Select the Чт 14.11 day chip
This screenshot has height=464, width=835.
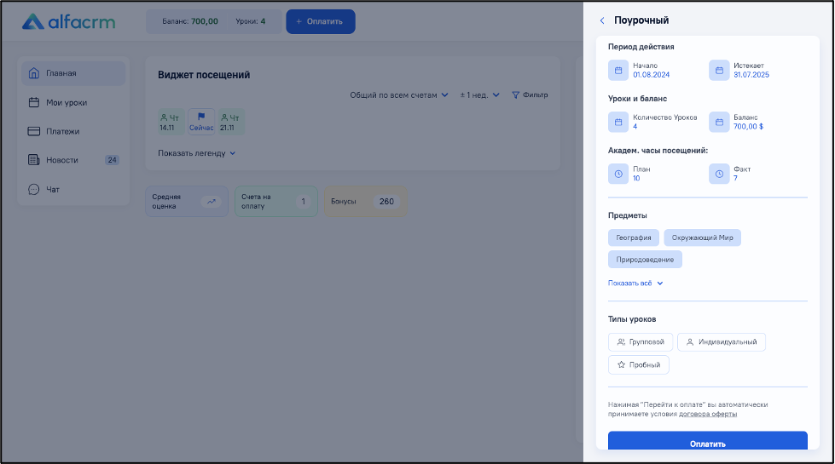tap(171, 123)
